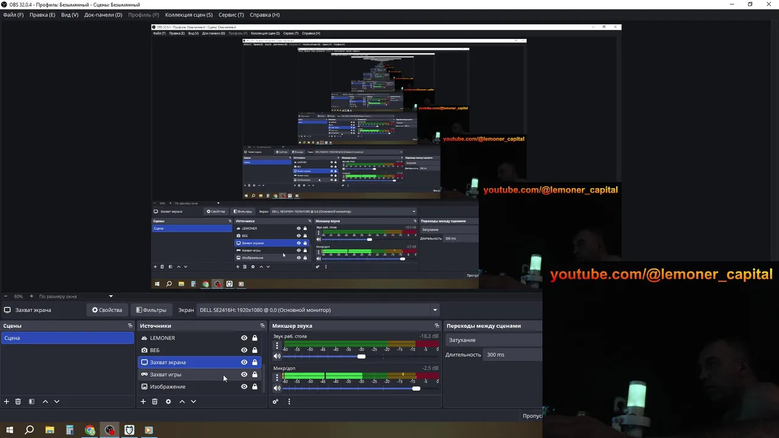Open the Сервис menu
Viewport: 779px width, 438px height.
pyautogui.click(x=231, y=15)
